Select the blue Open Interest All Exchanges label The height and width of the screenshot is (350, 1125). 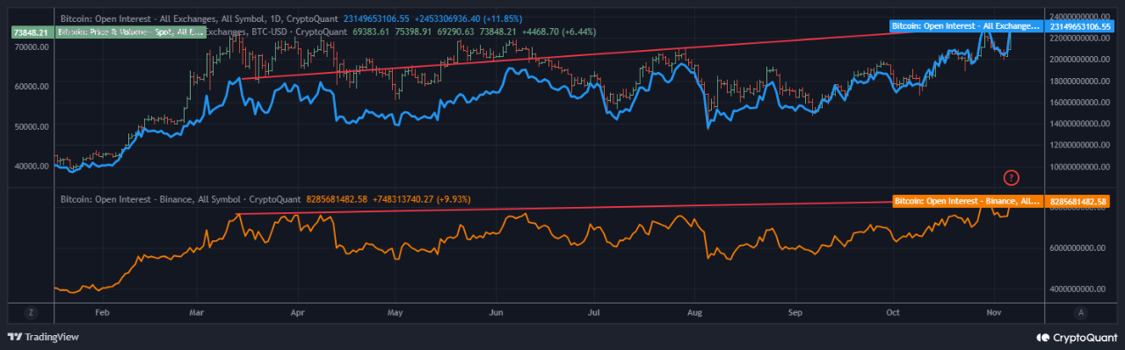[x=965, y=27]
